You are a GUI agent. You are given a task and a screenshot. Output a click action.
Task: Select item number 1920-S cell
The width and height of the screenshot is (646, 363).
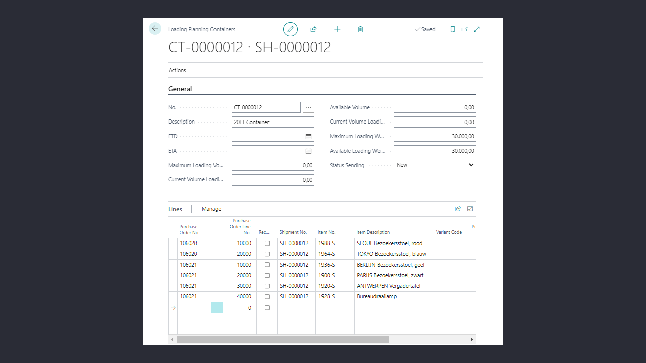pos(335,286)
